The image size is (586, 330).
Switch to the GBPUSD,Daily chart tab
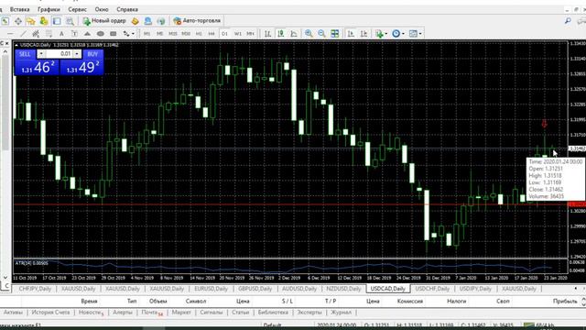[255, 289]
